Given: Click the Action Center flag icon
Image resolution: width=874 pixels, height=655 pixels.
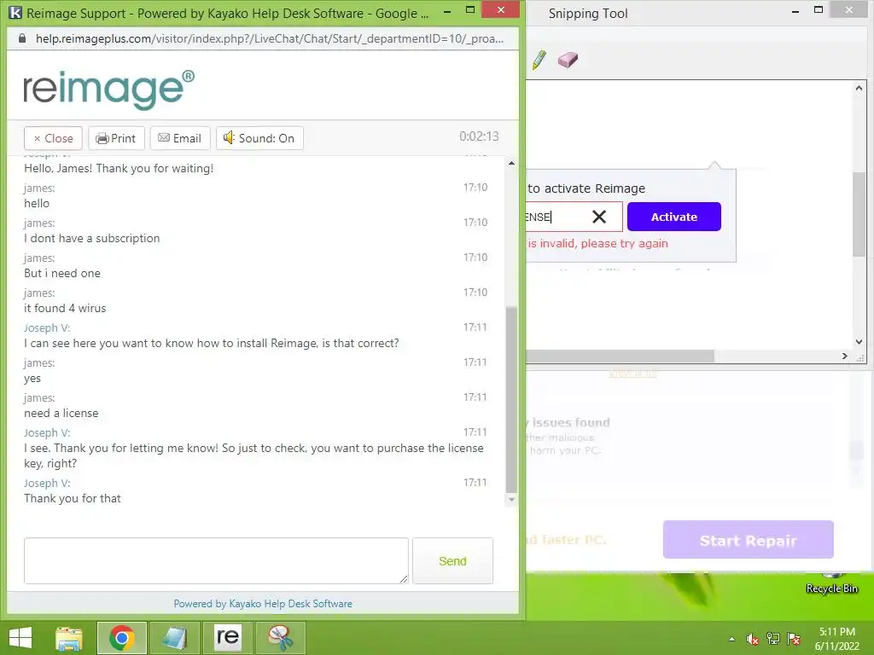Looking at the screenshot, I should click(x=794, y=639).
